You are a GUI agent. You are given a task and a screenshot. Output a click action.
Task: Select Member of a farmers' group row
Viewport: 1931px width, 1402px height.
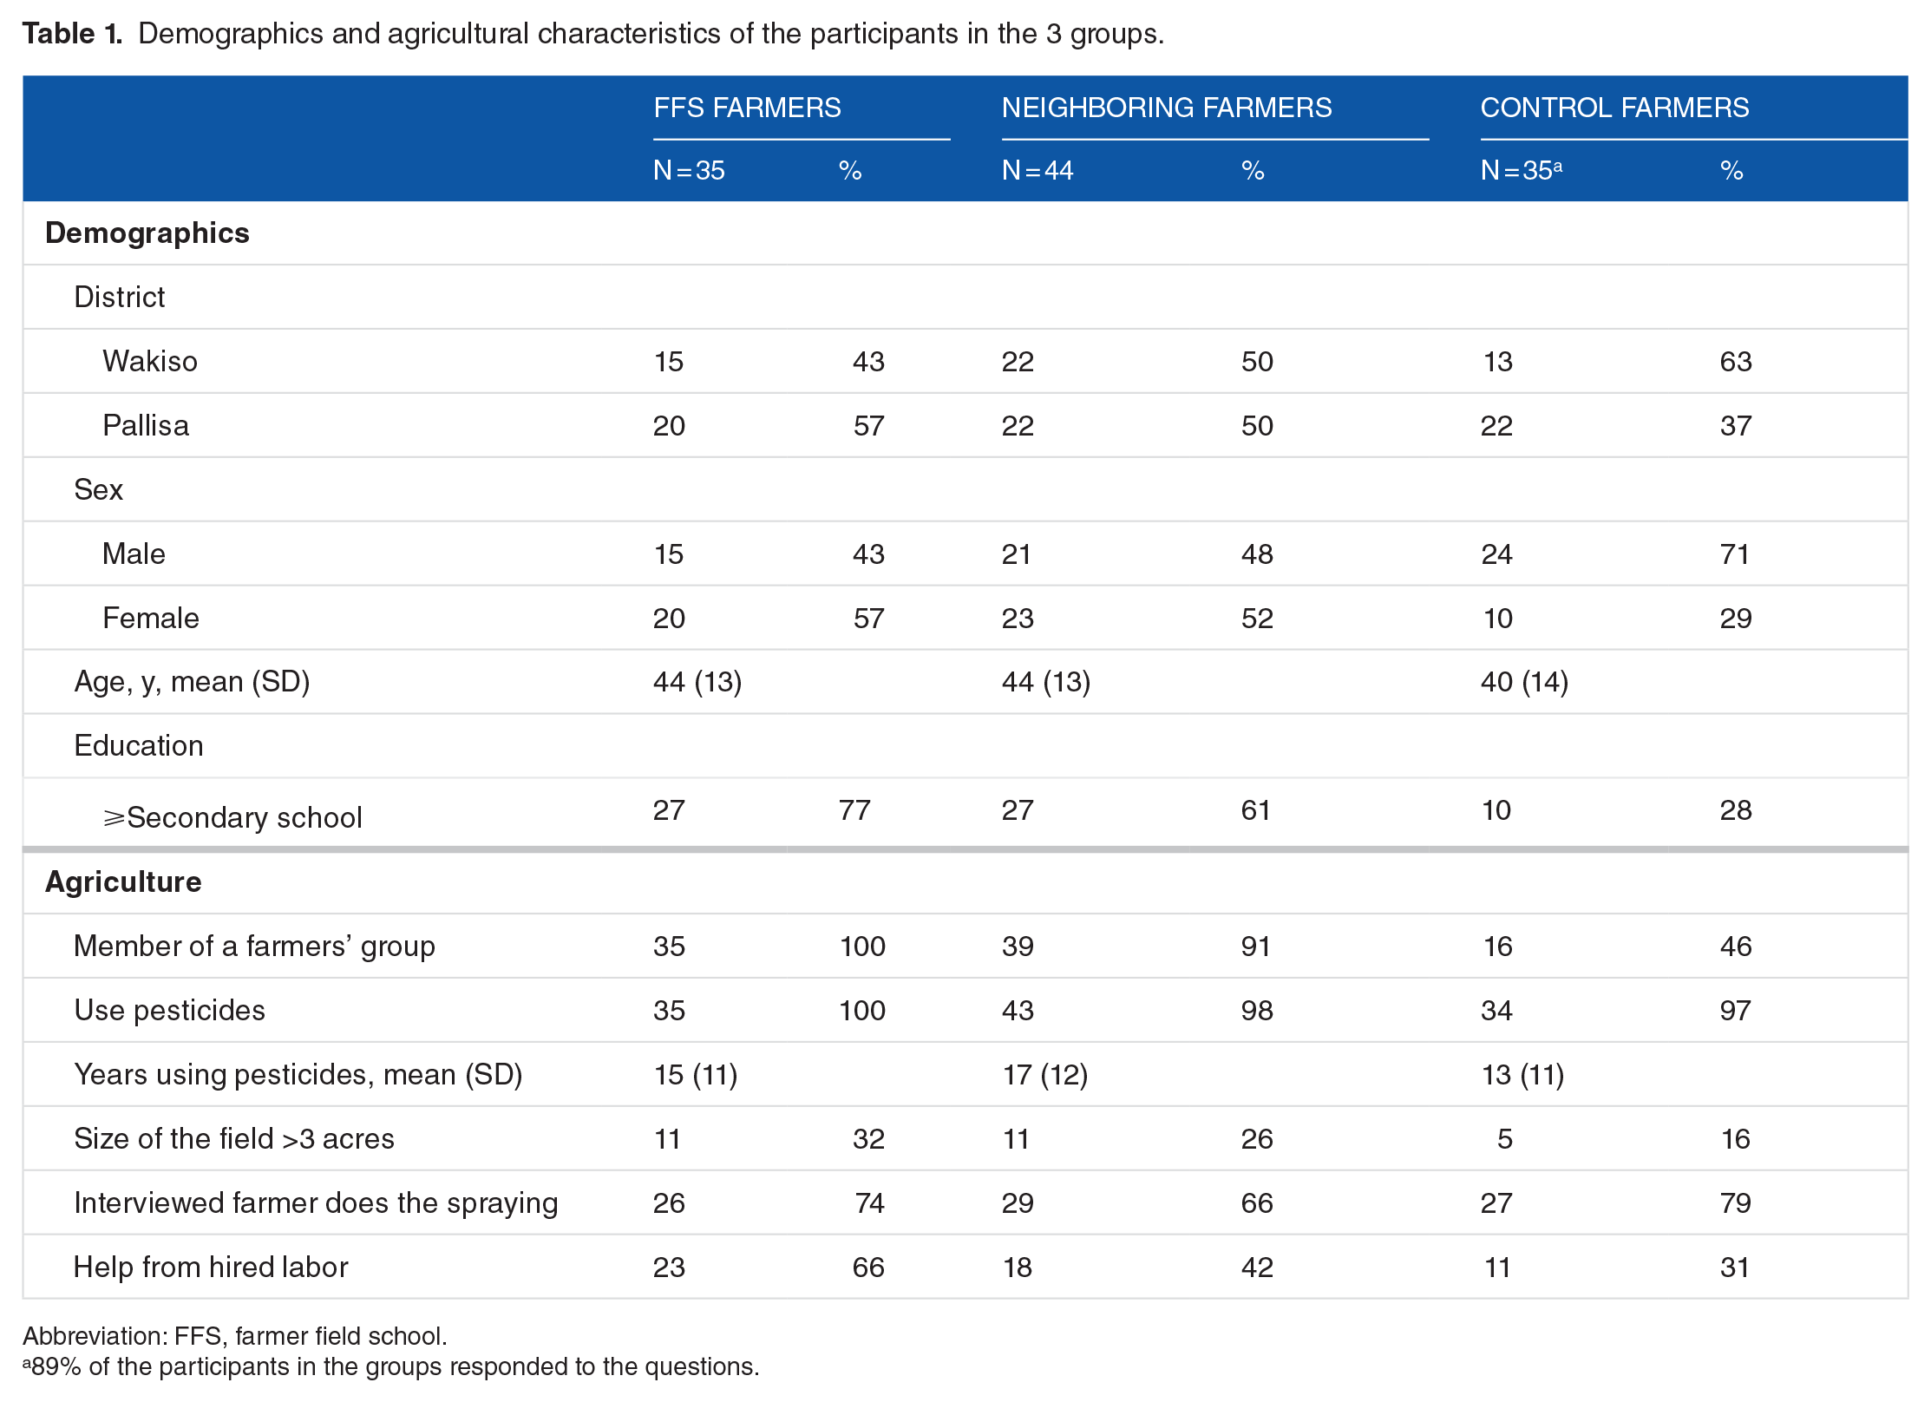pos(965,946)
